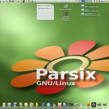The image size is (109, 109).
Task: Launch the yellow figure messenger dock icon
Action: pos(37,105)
